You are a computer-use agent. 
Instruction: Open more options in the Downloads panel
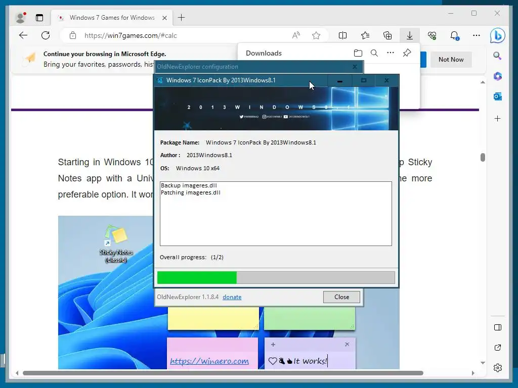pyautogui.click(x=391, y=53)
